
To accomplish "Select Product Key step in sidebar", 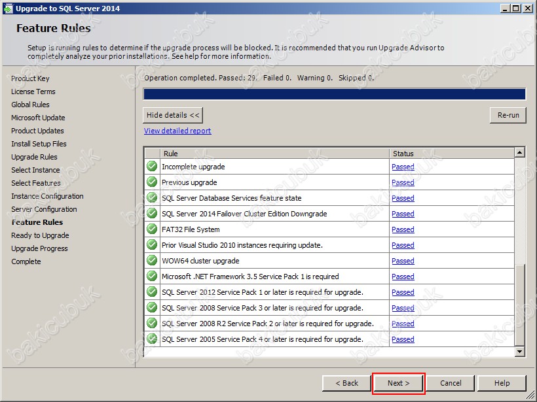I will (30, 78).
